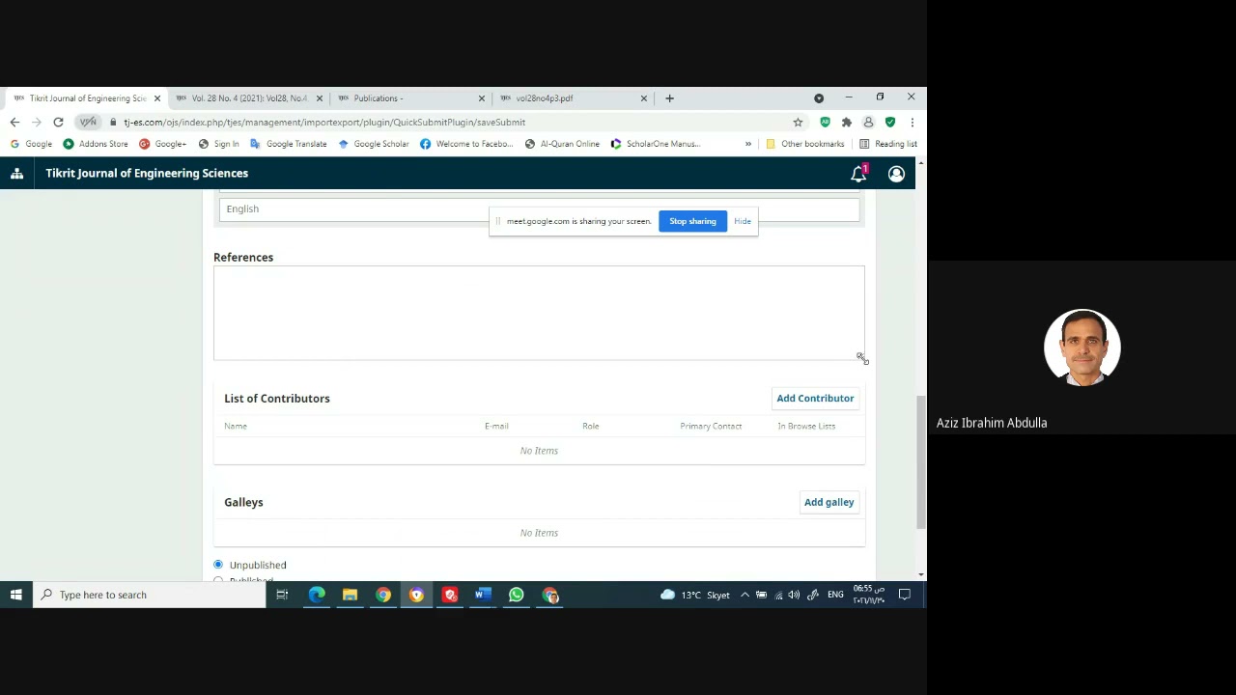Viewport: 1236px width, 695px height.
Task: Reload the page with the refresh icon
Action: pyautogui.click(x=58, y=123)
